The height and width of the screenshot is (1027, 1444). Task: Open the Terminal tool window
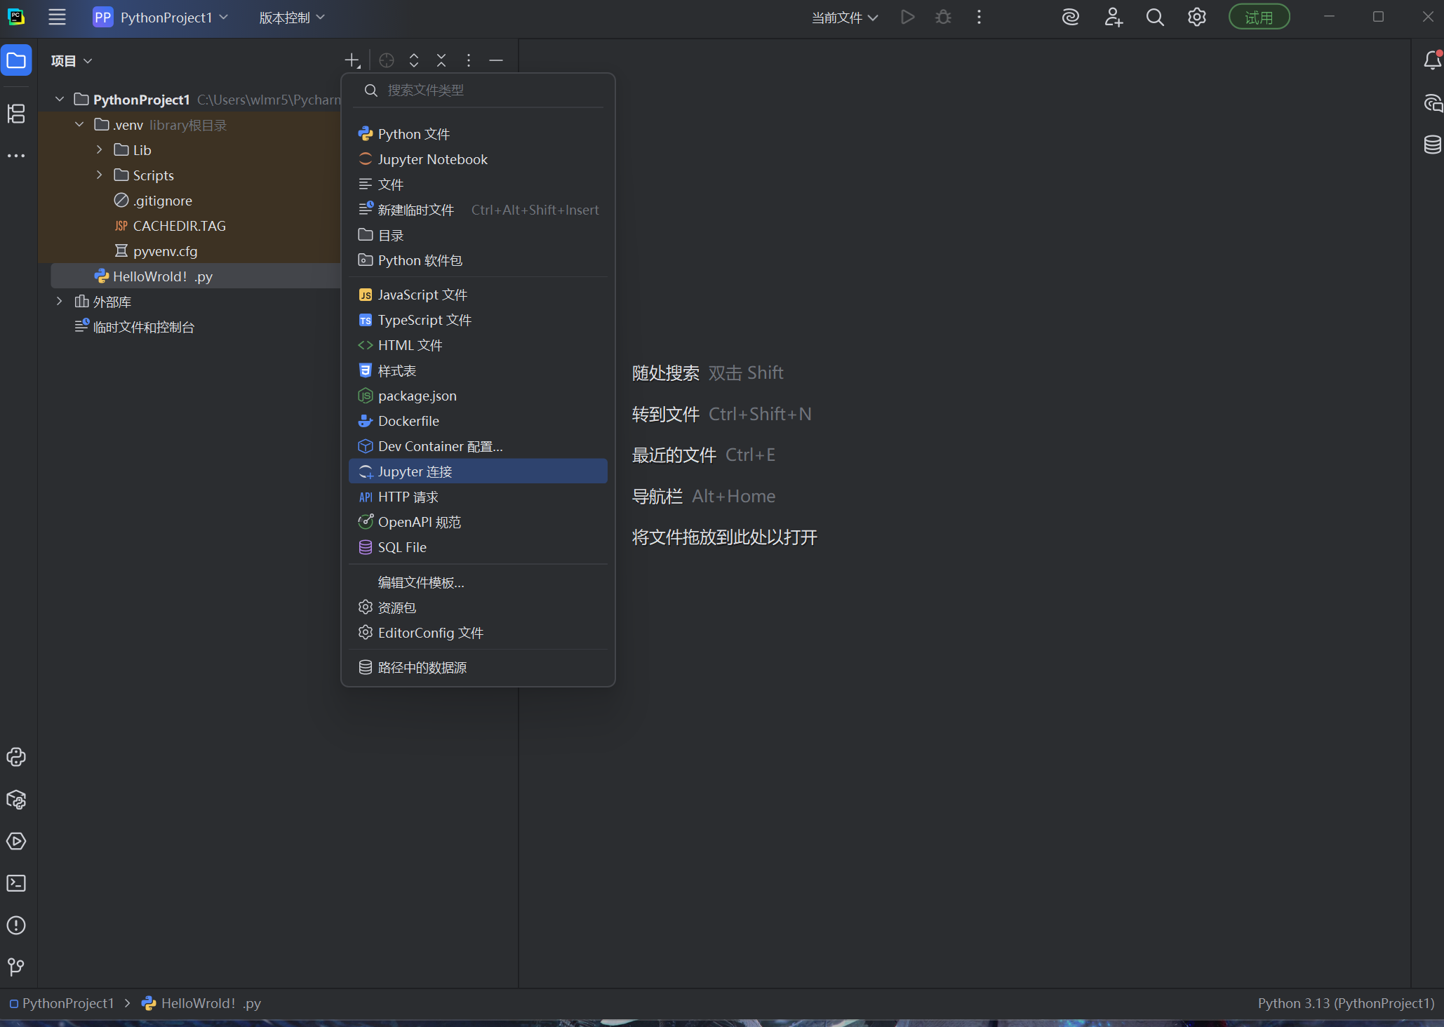click(15, 883)
